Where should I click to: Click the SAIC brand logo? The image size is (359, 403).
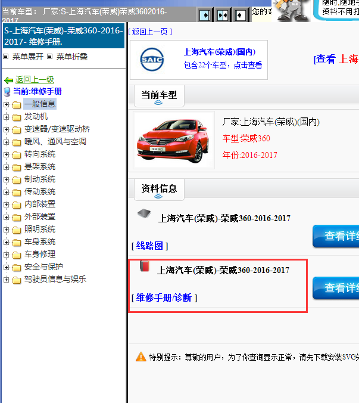click(152, 60)
